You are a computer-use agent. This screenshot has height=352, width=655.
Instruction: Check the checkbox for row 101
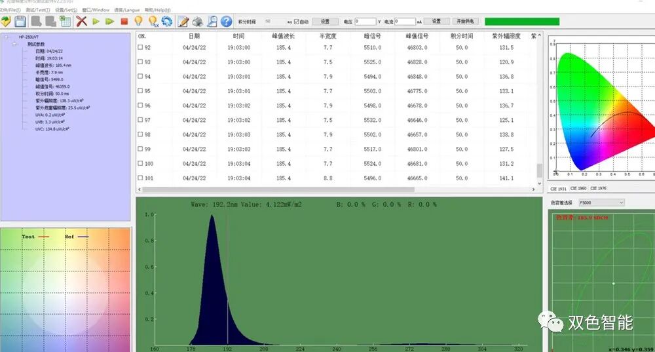140,178
